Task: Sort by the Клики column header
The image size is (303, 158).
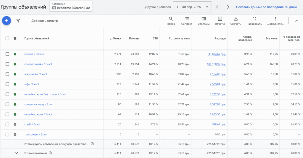Action: 117,38
